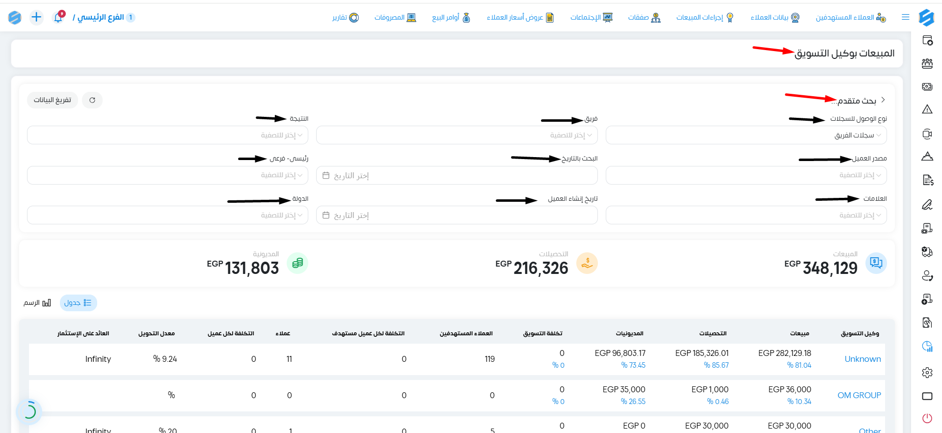The image size is (942, 433).
Task: Open the تقارير reports menu
Action: (x=346, y=18)
